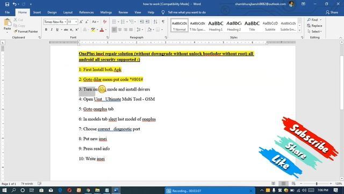Switch to the Review tab
This screenshot has width=344, height=194.
[123, 12]
